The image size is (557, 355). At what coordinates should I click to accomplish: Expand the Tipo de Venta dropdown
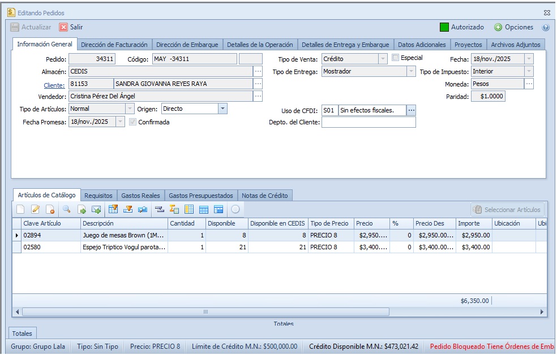383,59
